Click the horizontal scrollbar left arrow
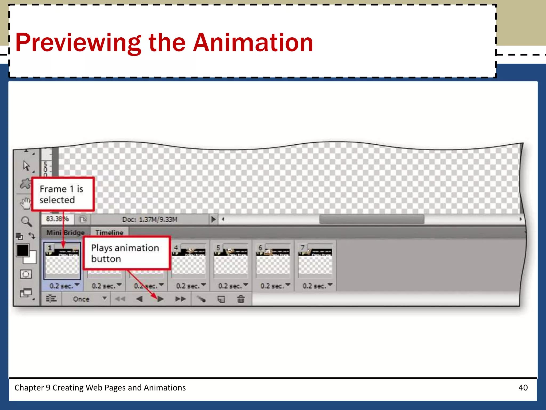The height and width of the screenshot is (410, 546). click(223, 219)
